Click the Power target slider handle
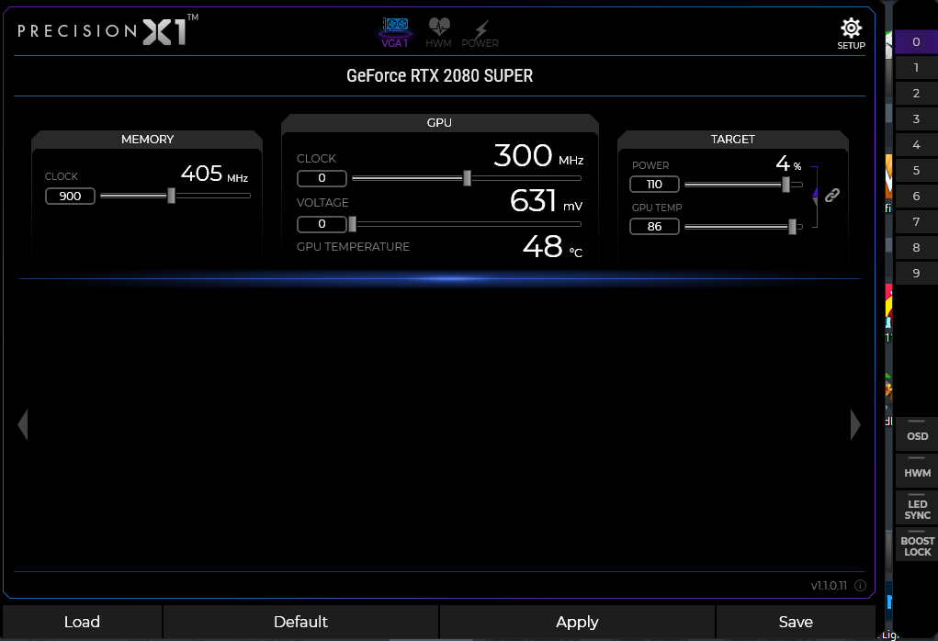This screenshot has height=641, width=938. coord(786,184)
